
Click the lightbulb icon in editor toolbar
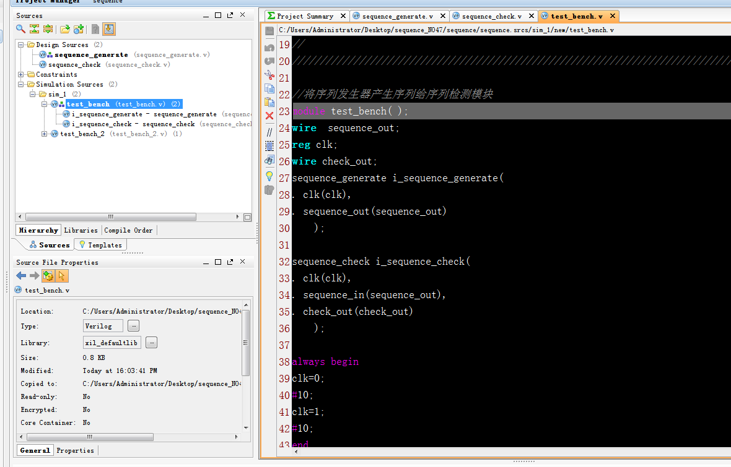coord(269,176)
